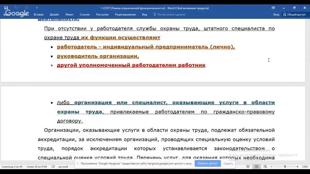Click the proofing check icon in status bar
Image resolution: width=310 pixels, height=174 pixels.
coord(53,167)
